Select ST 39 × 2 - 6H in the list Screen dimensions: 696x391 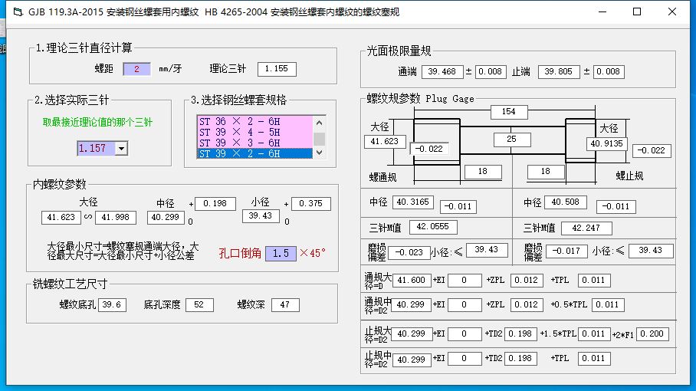pos(254,153)
